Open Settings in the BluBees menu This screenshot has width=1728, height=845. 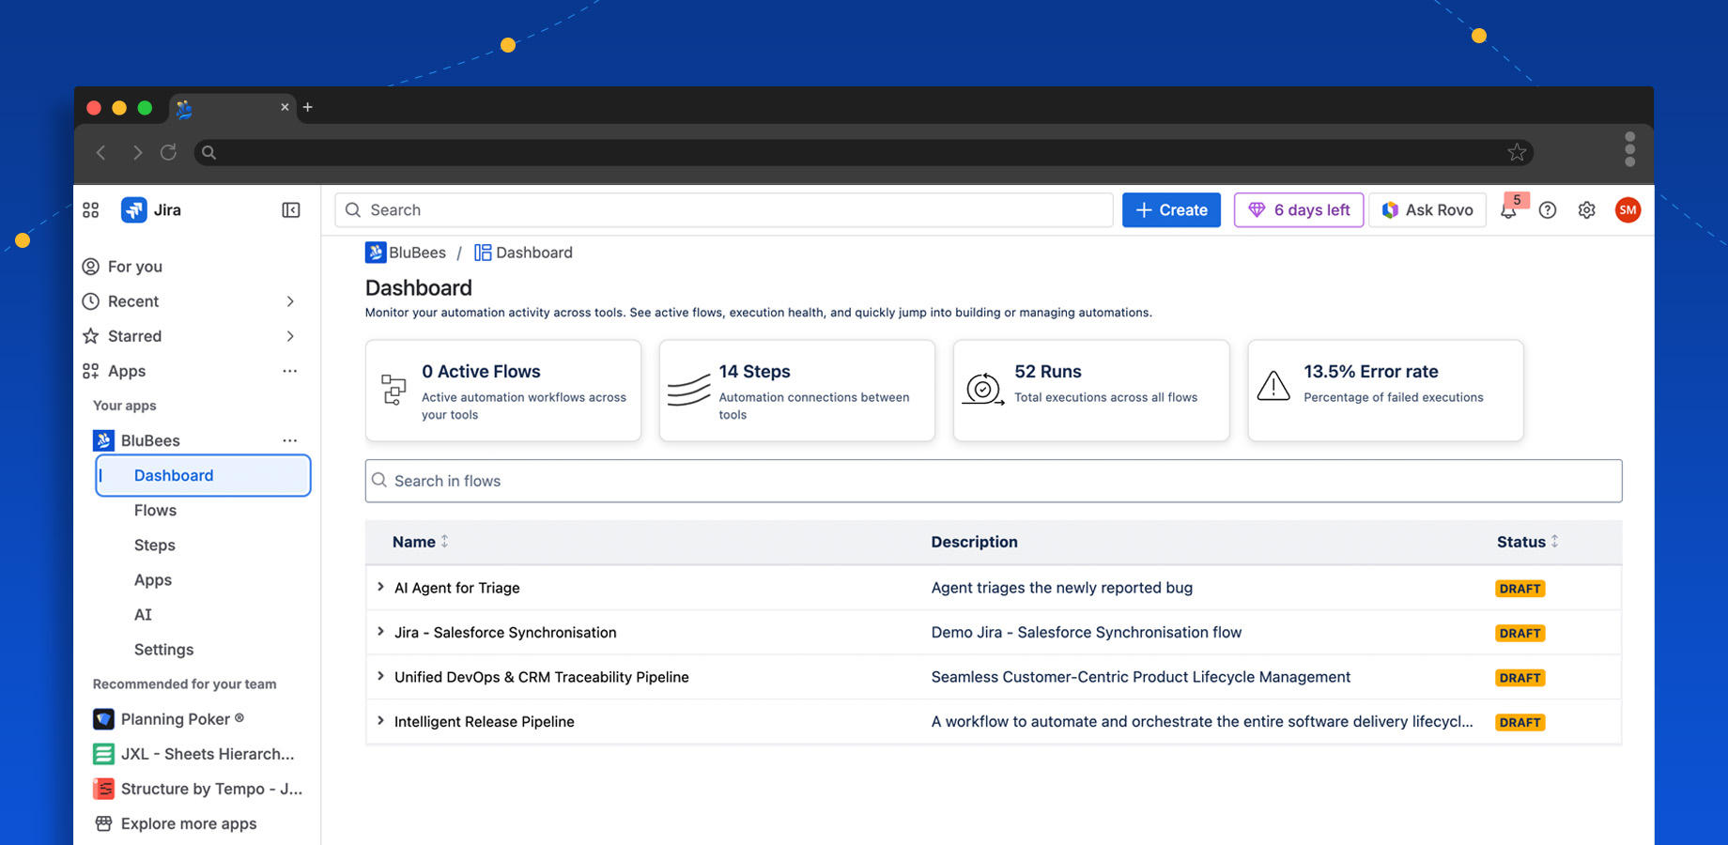tap(163, 650)
